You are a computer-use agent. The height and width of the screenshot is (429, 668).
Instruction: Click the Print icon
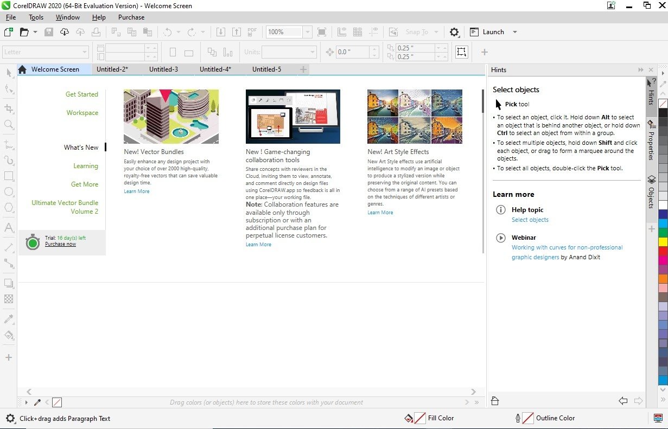(x=96, y=32)
